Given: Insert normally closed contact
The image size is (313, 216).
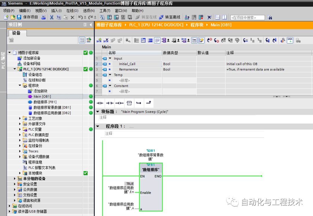Looking at the screenshot, I should point(110,103).
